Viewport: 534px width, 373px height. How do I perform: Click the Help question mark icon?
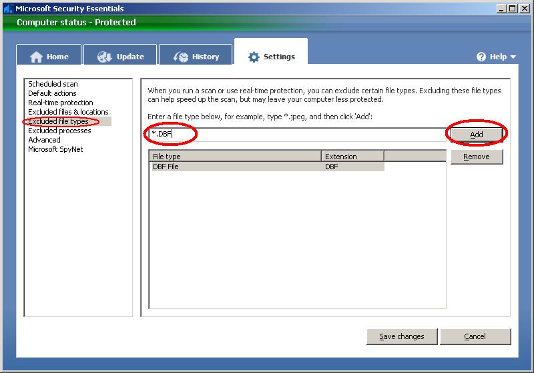(481, 57)
